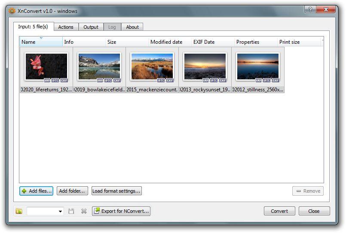The height and width of the screenshot is (233, 346).
Task: Click the XnConvert app icon in title bar
Action: (x=12, y=10)
